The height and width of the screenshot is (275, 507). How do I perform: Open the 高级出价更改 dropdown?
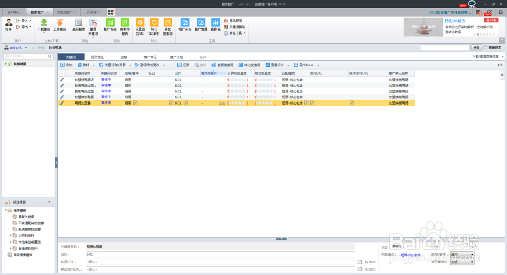tap(164, 65)
